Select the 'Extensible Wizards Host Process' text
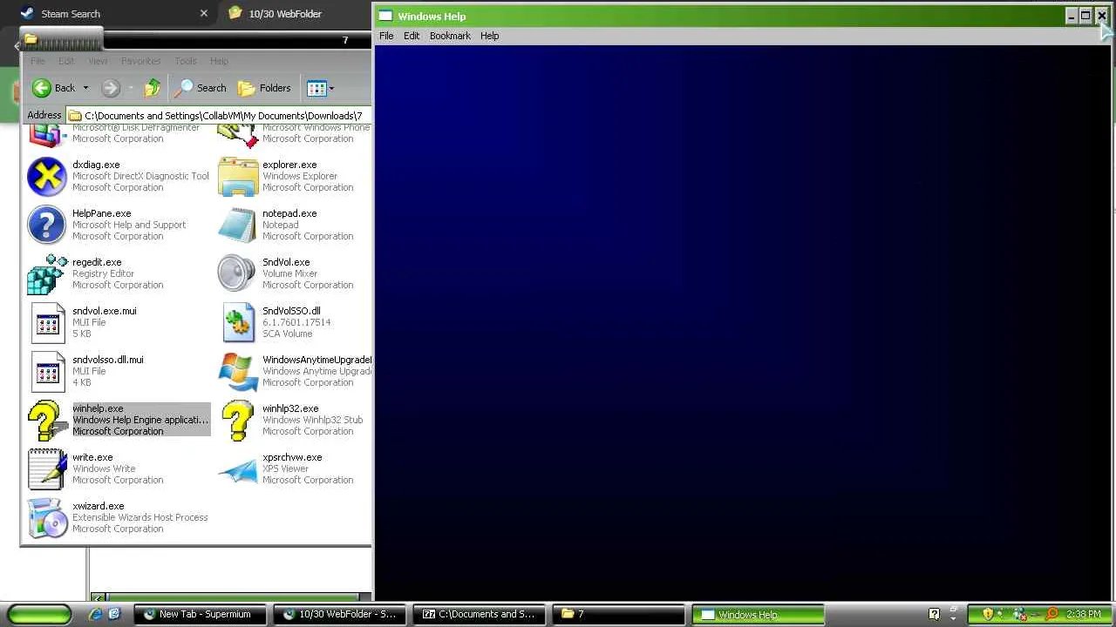 (140, 517)
